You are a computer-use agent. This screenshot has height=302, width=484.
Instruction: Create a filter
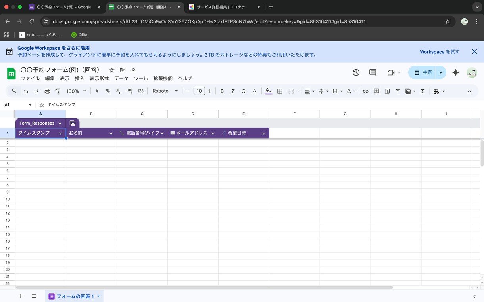[398, 91]
